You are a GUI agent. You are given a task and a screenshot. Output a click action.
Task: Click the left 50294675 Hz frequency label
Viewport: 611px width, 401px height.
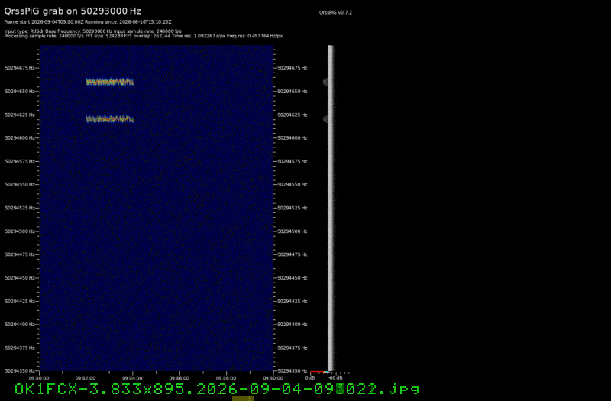tap(20, 68)
